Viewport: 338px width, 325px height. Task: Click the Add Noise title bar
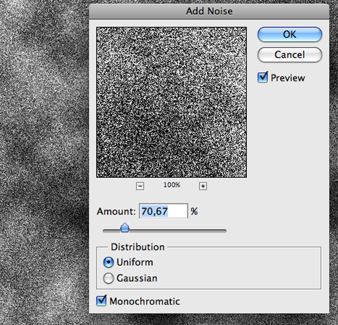click(x=209, y=12)
